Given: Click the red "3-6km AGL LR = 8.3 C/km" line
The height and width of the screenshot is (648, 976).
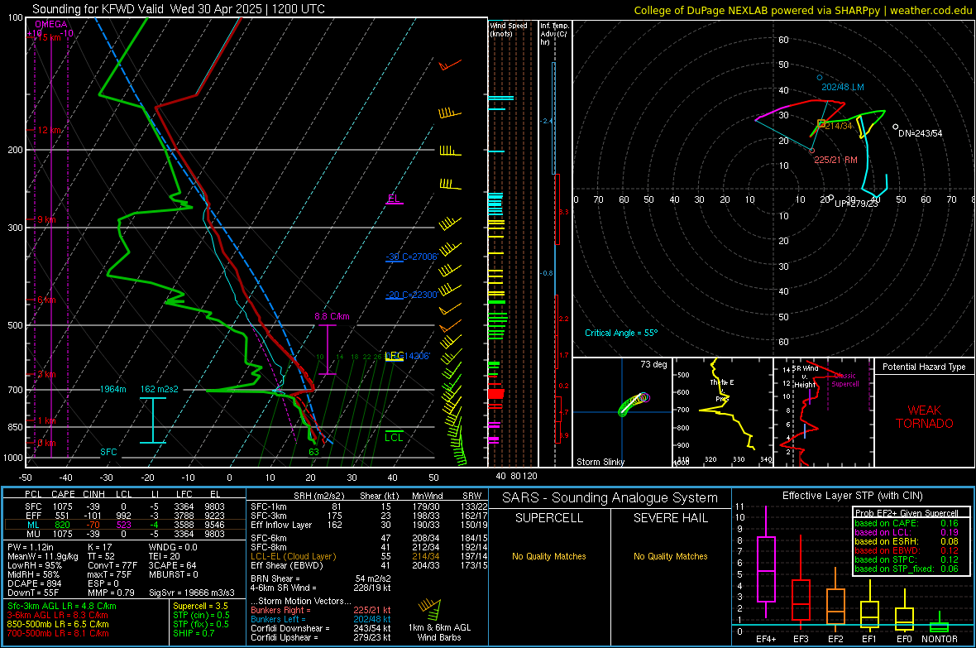Looking at the screenshot, I should (58, 615).
